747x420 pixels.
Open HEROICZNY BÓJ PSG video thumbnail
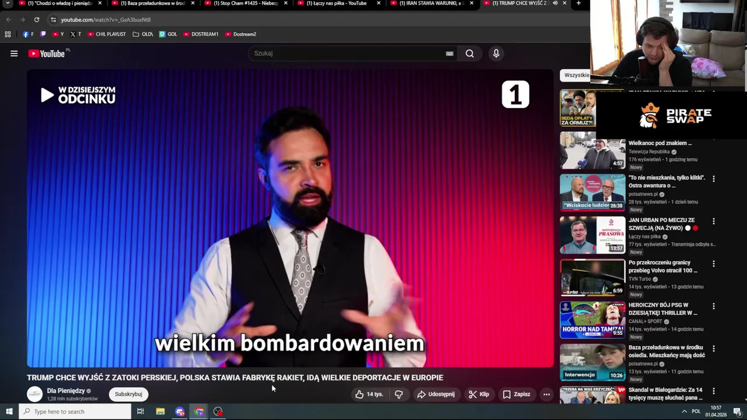tap(592, 320)
